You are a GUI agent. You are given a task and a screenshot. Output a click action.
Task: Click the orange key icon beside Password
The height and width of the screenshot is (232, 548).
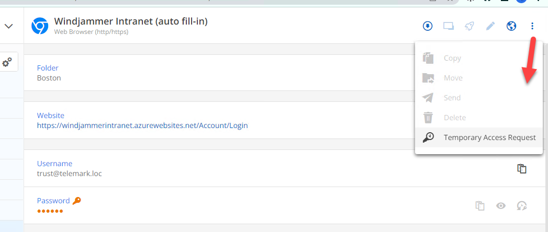[x=77, y=201]
